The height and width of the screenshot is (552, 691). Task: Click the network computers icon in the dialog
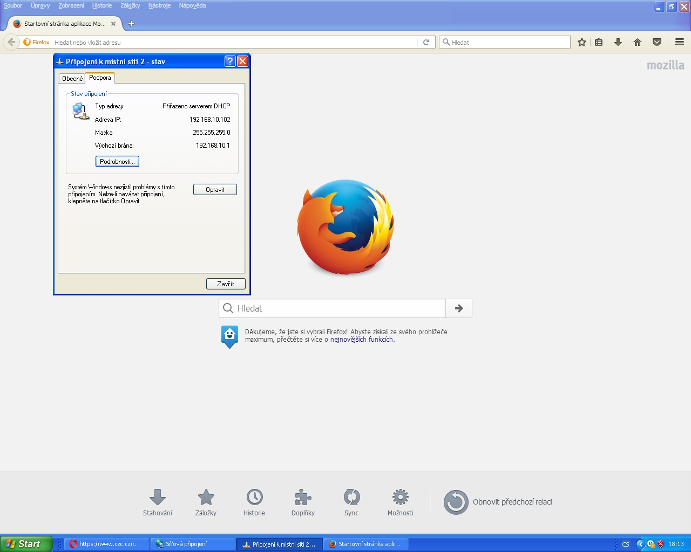coord(80,111)
